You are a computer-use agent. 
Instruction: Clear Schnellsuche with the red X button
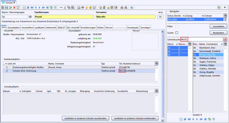(x=225, y=40)
